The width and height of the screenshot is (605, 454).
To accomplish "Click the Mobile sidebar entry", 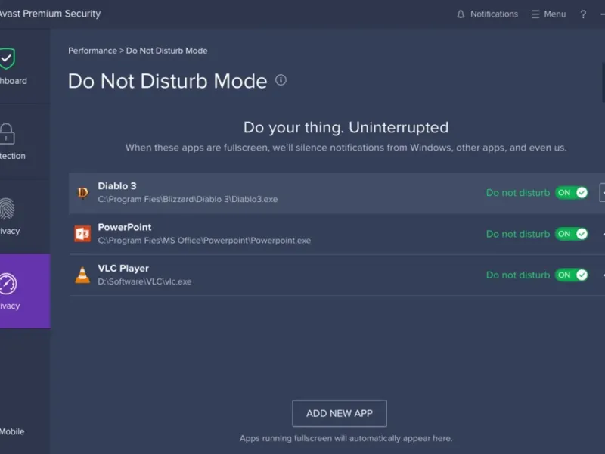I will pos(12,431).
